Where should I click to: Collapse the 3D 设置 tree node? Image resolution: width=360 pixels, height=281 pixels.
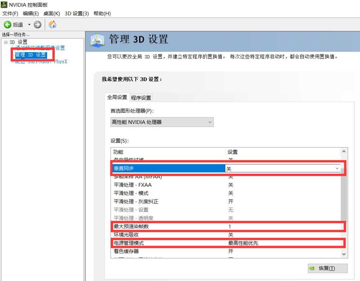coord(6,42)
